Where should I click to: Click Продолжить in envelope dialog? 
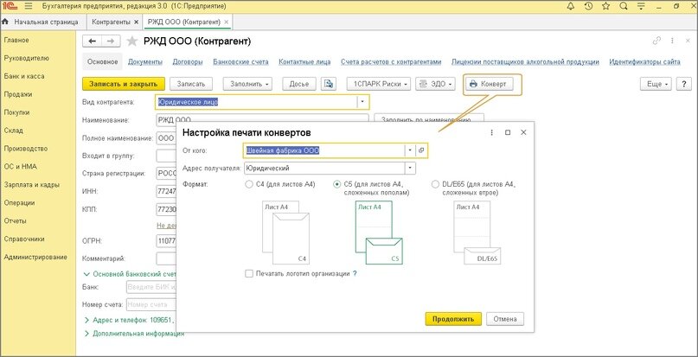pos(453,319)
